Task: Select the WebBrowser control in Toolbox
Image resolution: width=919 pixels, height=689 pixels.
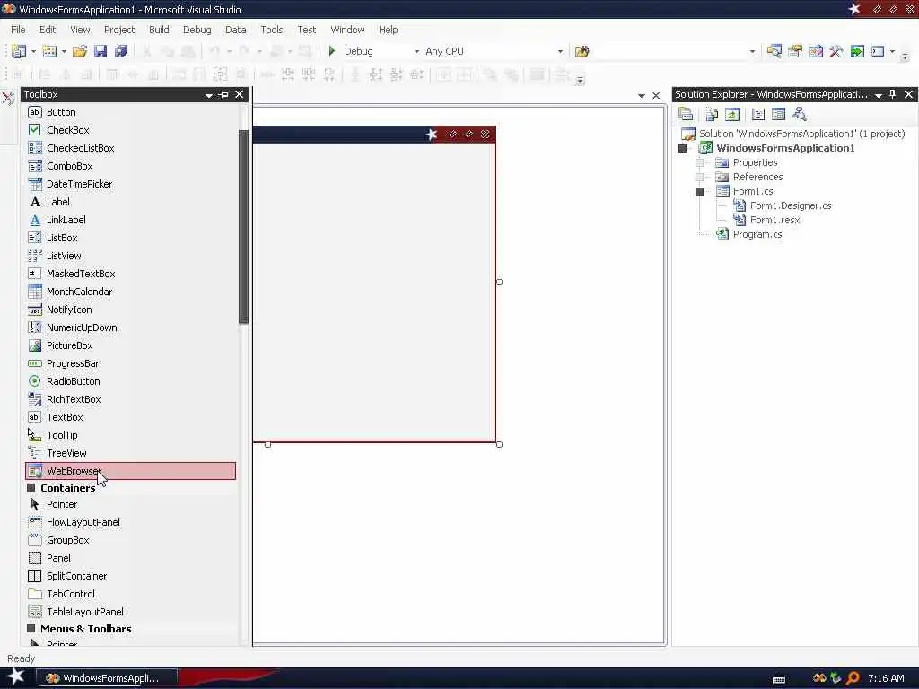Action: click(131, 471)
